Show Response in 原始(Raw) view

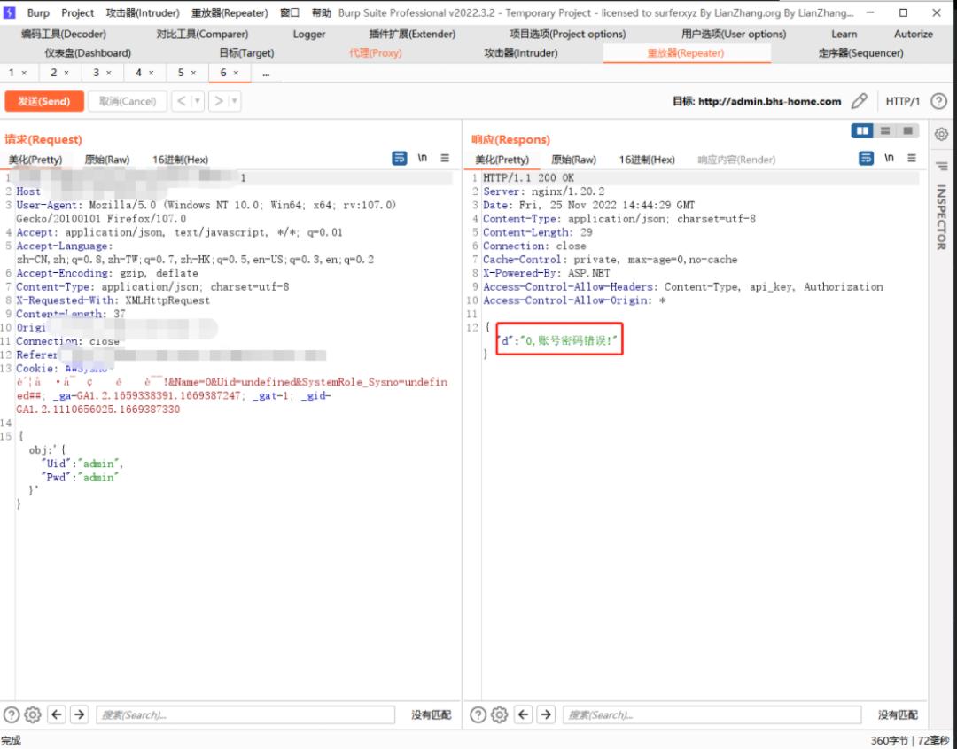click(x=573, y=160)
